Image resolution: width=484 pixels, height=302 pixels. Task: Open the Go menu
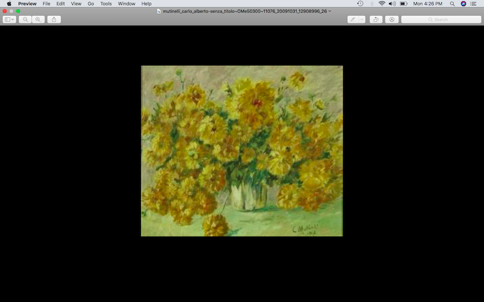tap(91, 4)
